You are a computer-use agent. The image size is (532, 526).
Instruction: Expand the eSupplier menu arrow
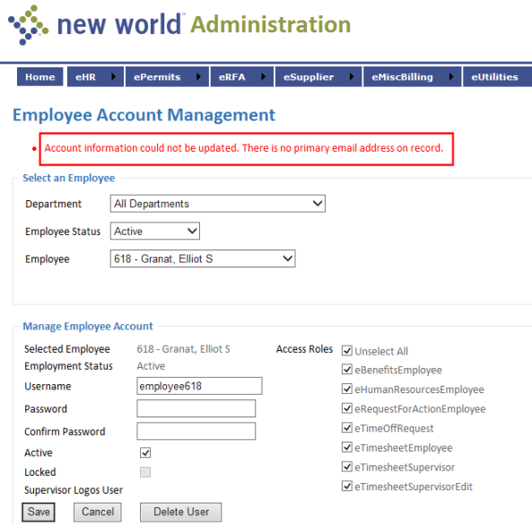pyautogui.click(x=352, y=76)
